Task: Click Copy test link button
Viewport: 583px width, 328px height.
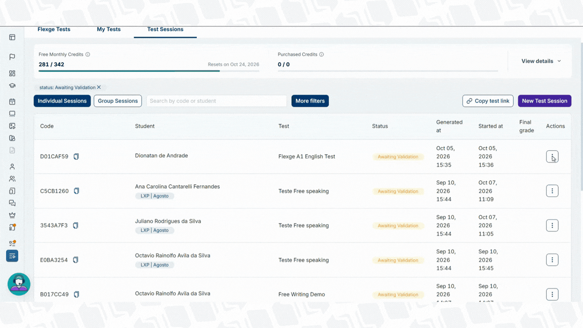Action: pos(488,101)
